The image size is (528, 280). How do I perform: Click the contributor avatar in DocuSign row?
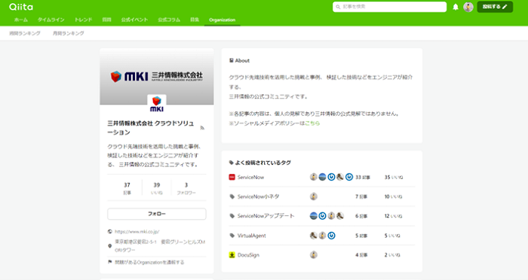(x=314, y=255)
